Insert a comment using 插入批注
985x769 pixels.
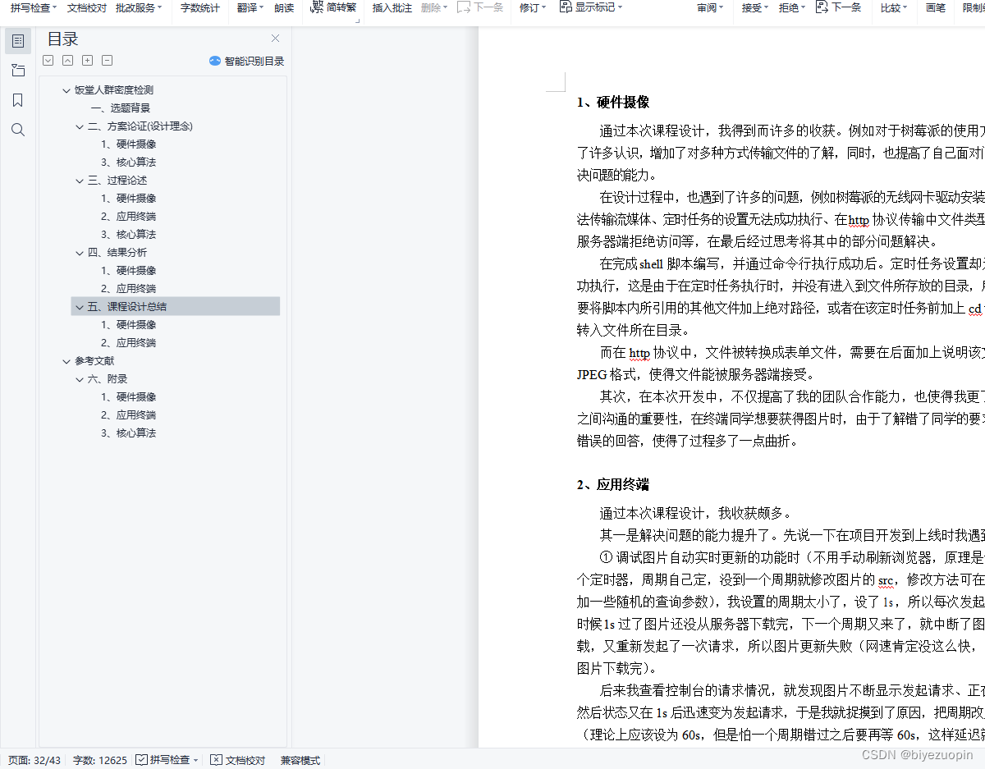pos(392,8)
